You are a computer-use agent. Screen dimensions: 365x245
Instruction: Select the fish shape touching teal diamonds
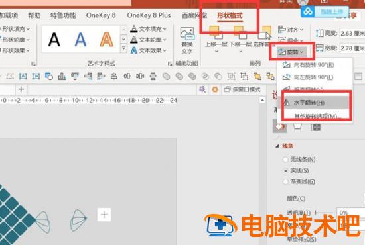click(43, 222)
